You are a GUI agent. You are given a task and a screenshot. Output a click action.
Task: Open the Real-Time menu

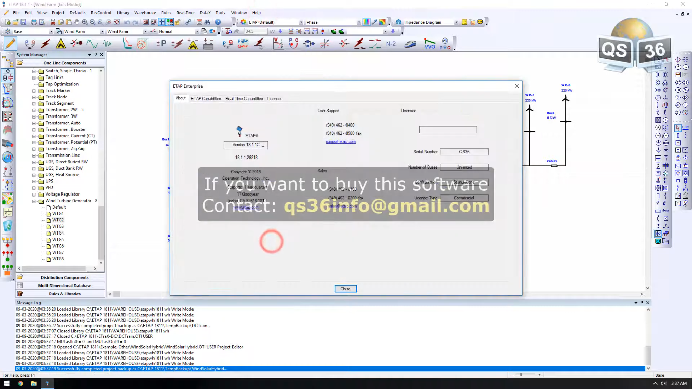185,13
